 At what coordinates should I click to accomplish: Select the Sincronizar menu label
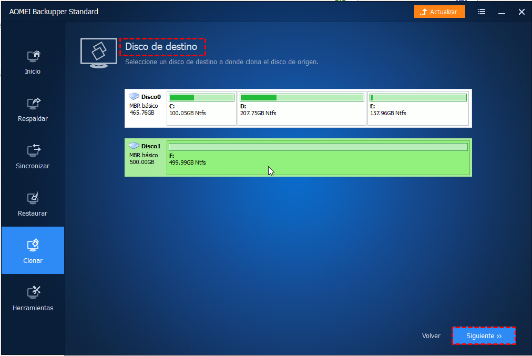(33, 166)
